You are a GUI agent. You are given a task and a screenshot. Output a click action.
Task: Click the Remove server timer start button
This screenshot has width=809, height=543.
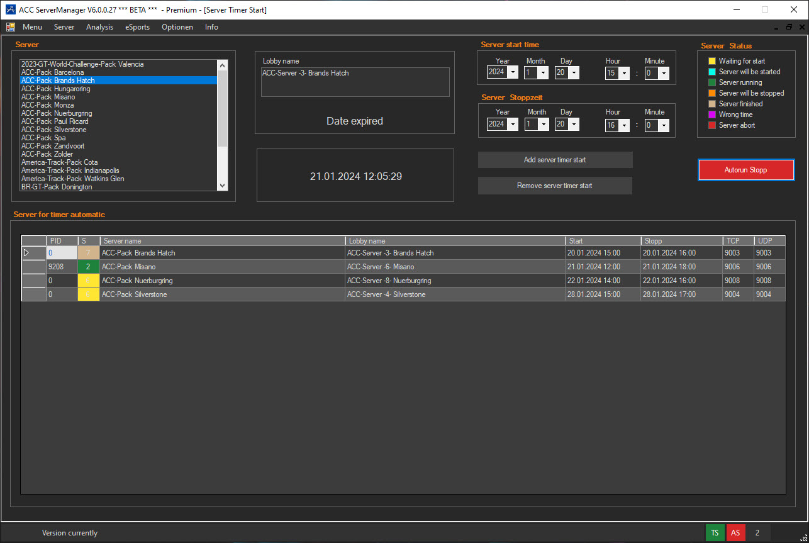555,186
